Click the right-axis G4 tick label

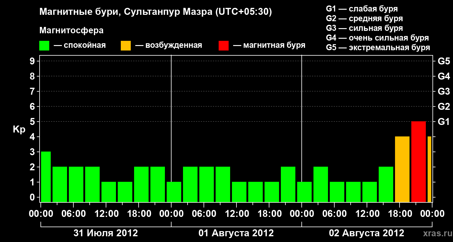click(x=444, y=76)
